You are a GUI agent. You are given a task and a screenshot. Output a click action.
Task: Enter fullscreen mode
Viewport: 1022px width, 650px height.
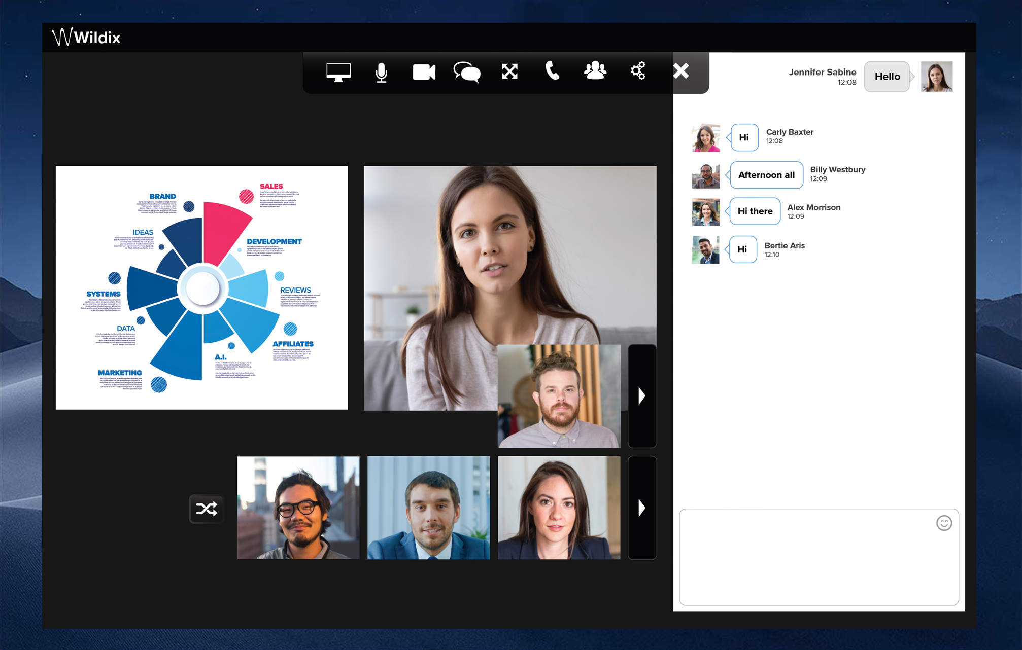[509, 73]
